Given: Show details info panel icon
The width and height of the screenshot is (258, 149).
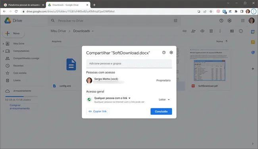Looking at the screenshot, I should pyautogui.click(x=241, y=31).
